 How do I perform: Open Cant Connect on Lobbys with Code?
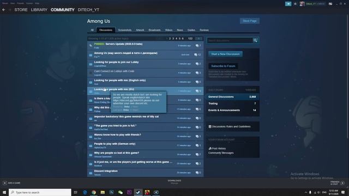(x=145, y=73)
